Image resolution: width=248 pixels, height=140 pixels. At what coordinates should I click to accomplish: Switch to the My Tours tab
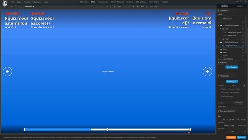84,2
